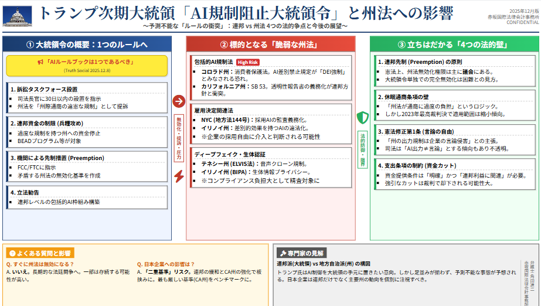The width and height of the screenshot is (541, 306).
Task: Select the ② 標的となる「脆弱な州法」 red header
Action: 270,45
